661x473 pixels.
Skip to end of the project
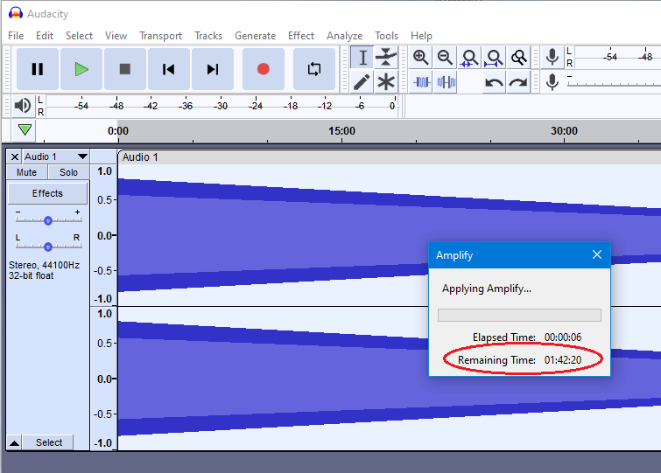coord(213,69)
